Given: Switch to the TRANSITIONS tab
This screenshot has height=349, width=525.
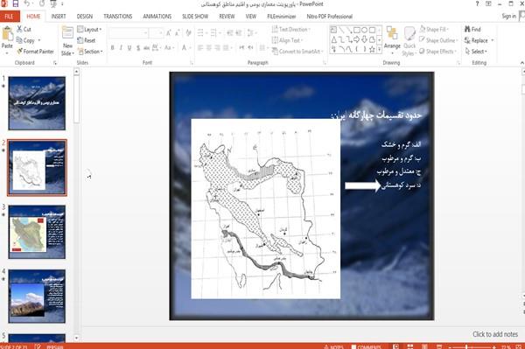Looking at the screenshot, I should click(x=118, y=16).
